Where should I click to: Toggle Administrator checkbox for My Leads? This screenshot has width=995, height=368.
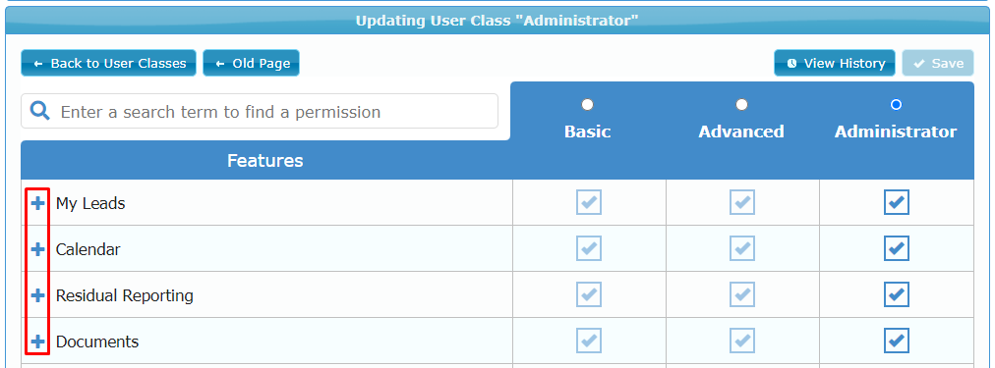[x=896, y=203]
